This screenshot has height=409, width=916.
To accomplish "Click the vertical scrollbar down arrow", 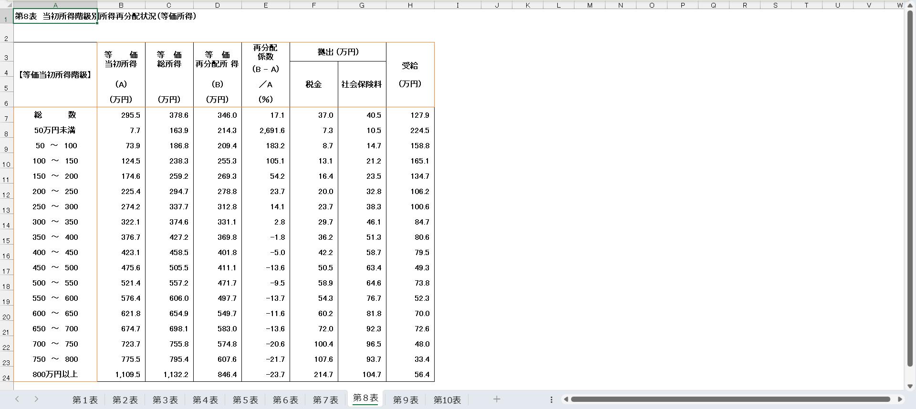I will click(x=910, y=386).
